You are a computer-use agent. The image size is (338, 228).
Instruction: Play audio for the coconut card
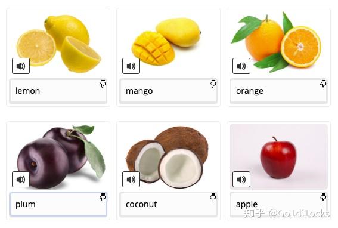(x=131, y=180)
